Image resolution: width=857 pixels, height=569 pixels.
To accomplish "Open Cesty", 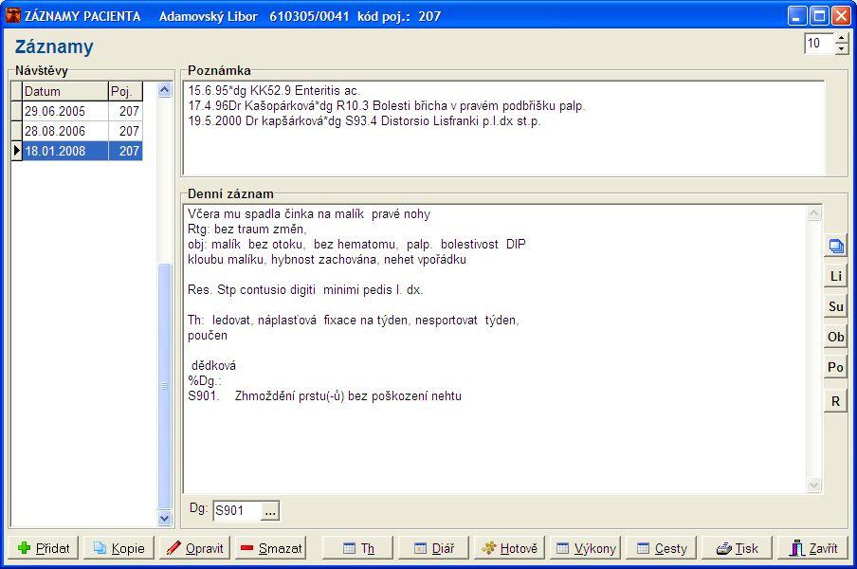I will 662,548.
